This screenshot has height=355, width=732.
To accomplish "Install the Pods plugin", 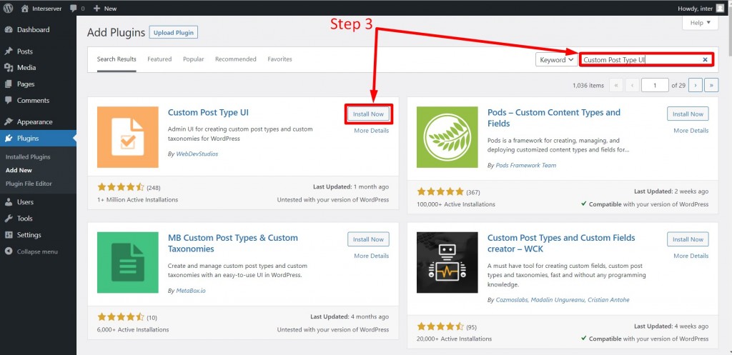I will click(688, 114).
